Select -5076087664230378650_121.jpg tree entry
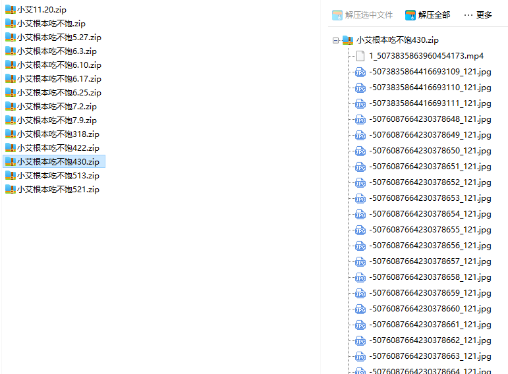508x374 pixels. point(430,151)
